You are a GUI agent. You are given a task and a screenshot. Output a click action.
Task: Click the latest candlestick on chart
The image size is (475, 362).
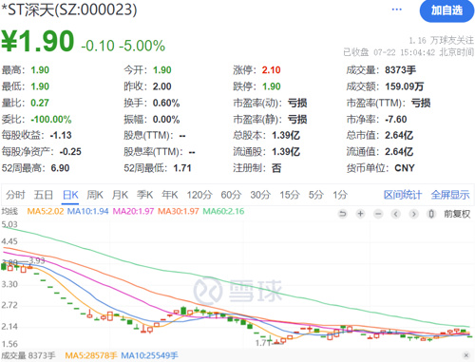tap(469, 336)
